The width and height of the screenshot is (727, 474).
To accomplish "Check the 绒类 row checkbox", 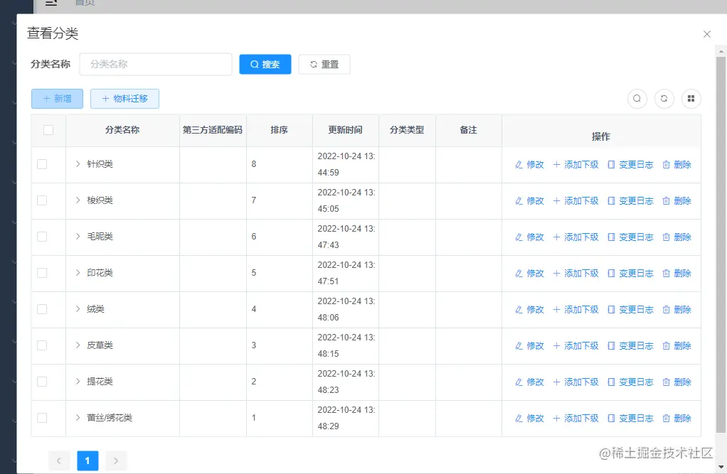I will [x=42, y=309].
